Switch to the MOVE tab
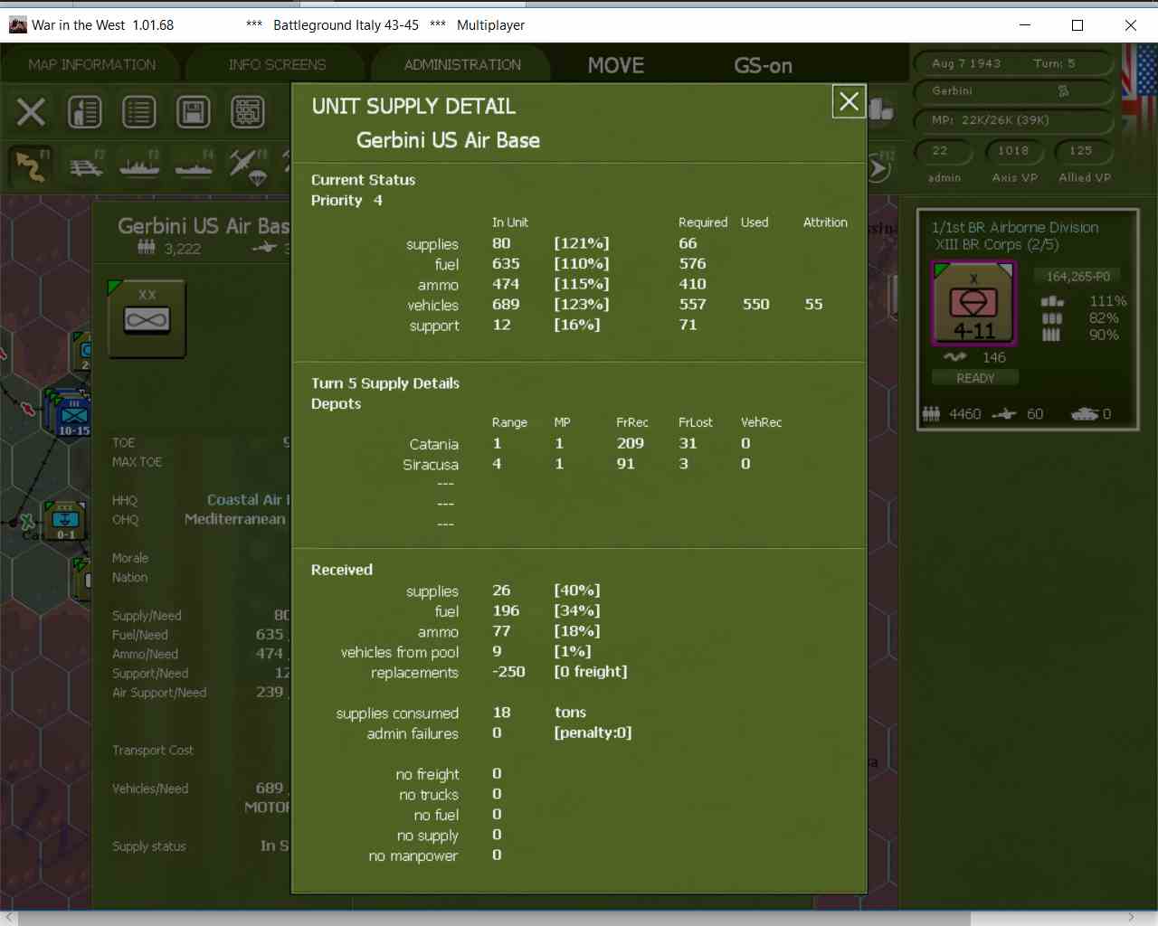 coord(616,65)
